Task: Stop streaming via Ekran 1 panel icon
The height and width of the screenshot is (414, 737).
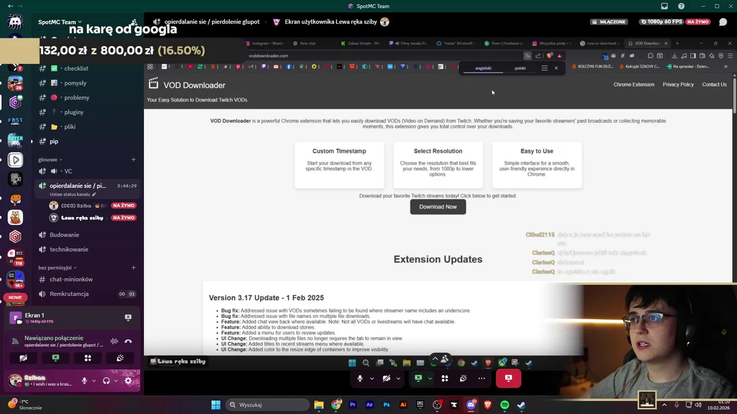Action: tap(128, 317)
